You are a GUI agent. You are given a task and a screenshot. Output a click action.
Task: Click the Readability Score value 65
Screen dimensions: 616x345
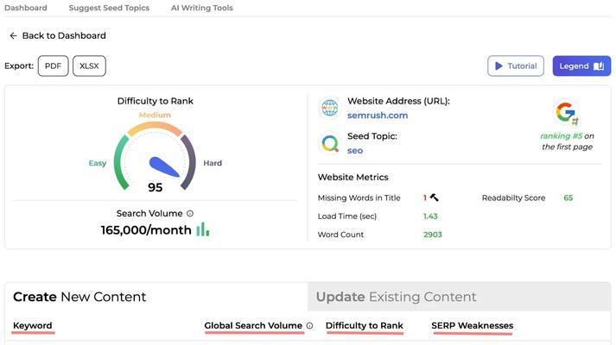point(568,198)
